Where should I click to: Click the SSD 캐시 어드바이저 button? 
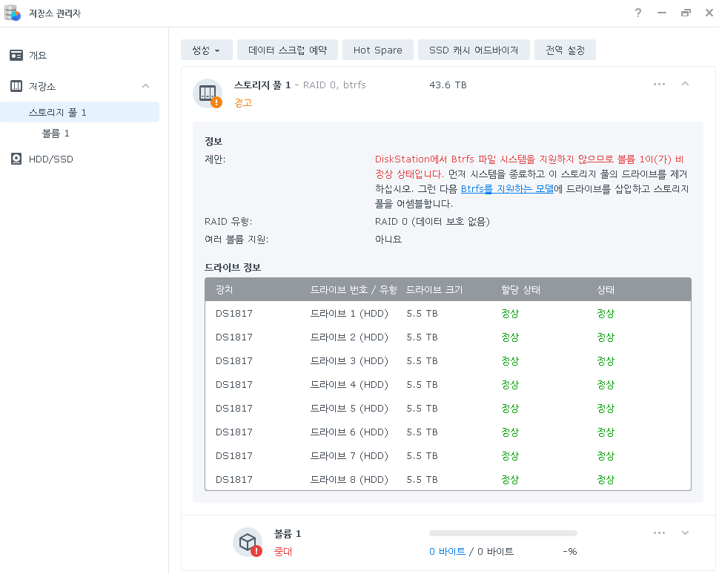[x=474, y=50]
